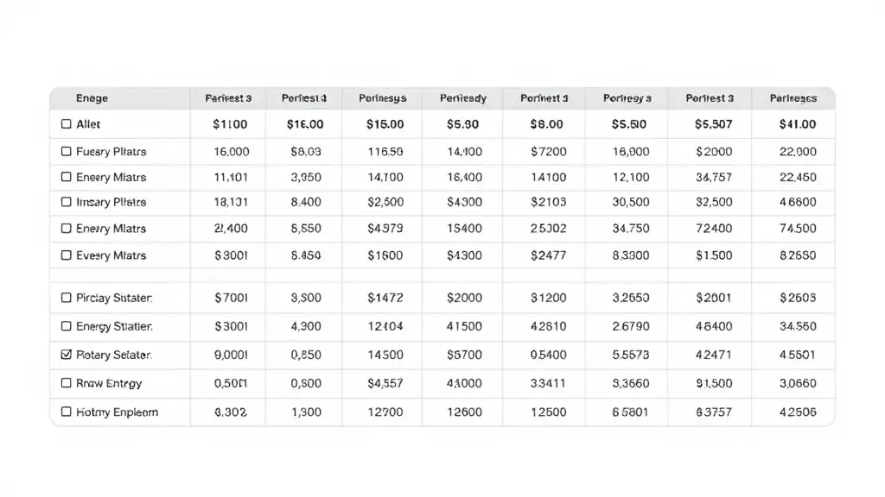
Task: Click the Pariesst 3 column header
Action: coord(228,98)
